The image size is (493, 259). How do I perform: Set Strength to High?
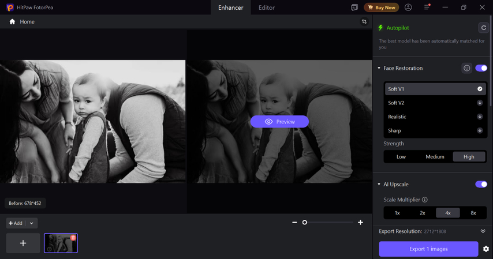pyautogui.click(x=469, y=156)
